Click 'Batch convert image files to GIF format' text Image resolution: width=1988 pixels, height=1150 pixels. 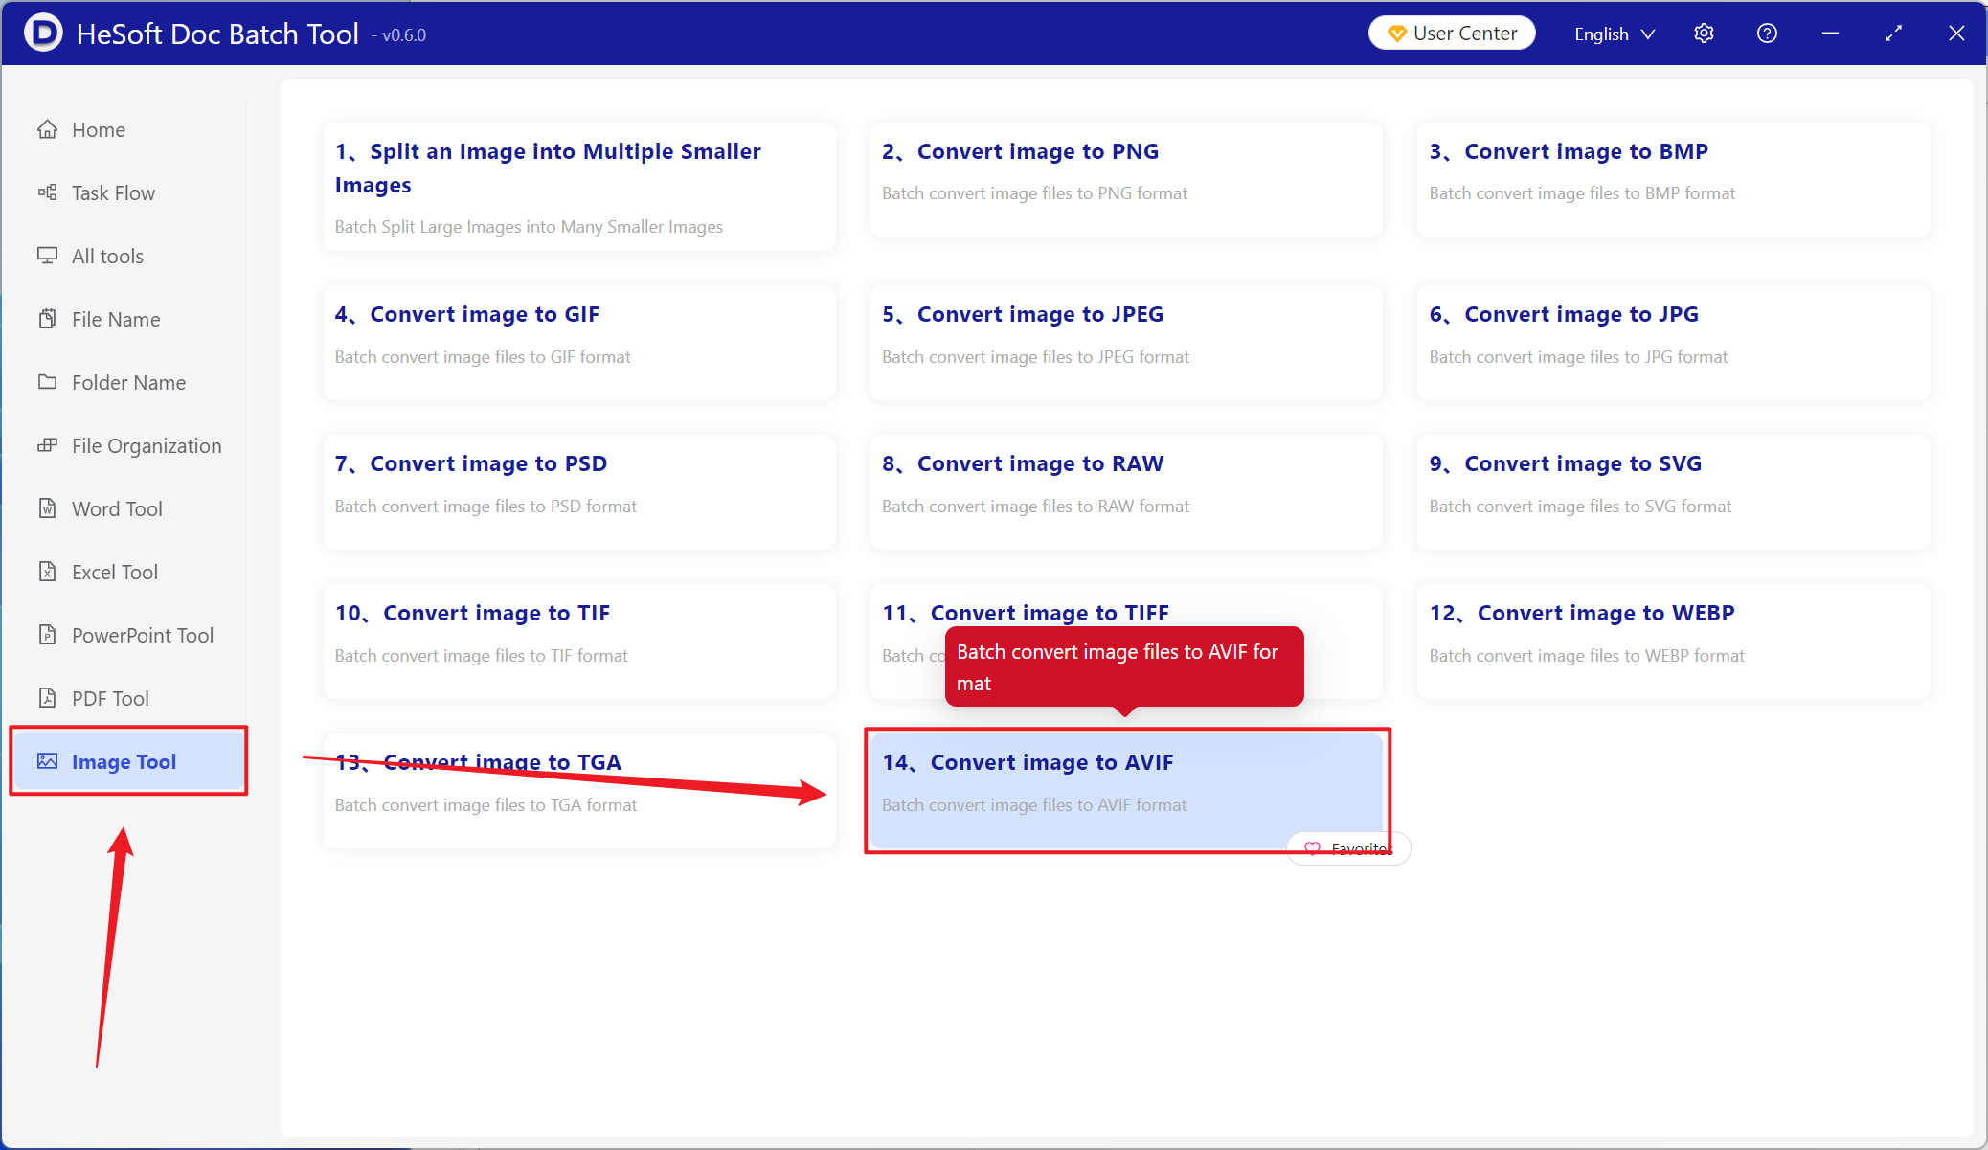pyautogui.click(x=483, y=357)
